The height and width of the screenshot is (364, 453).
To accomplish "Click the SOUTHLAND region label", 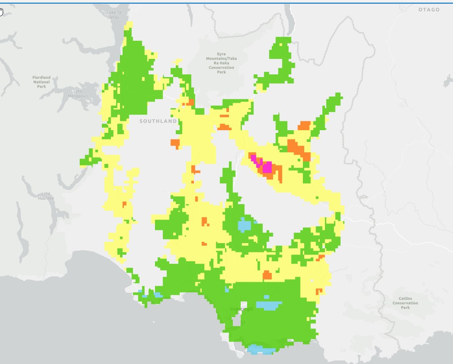I will click(x=158, y=121).
